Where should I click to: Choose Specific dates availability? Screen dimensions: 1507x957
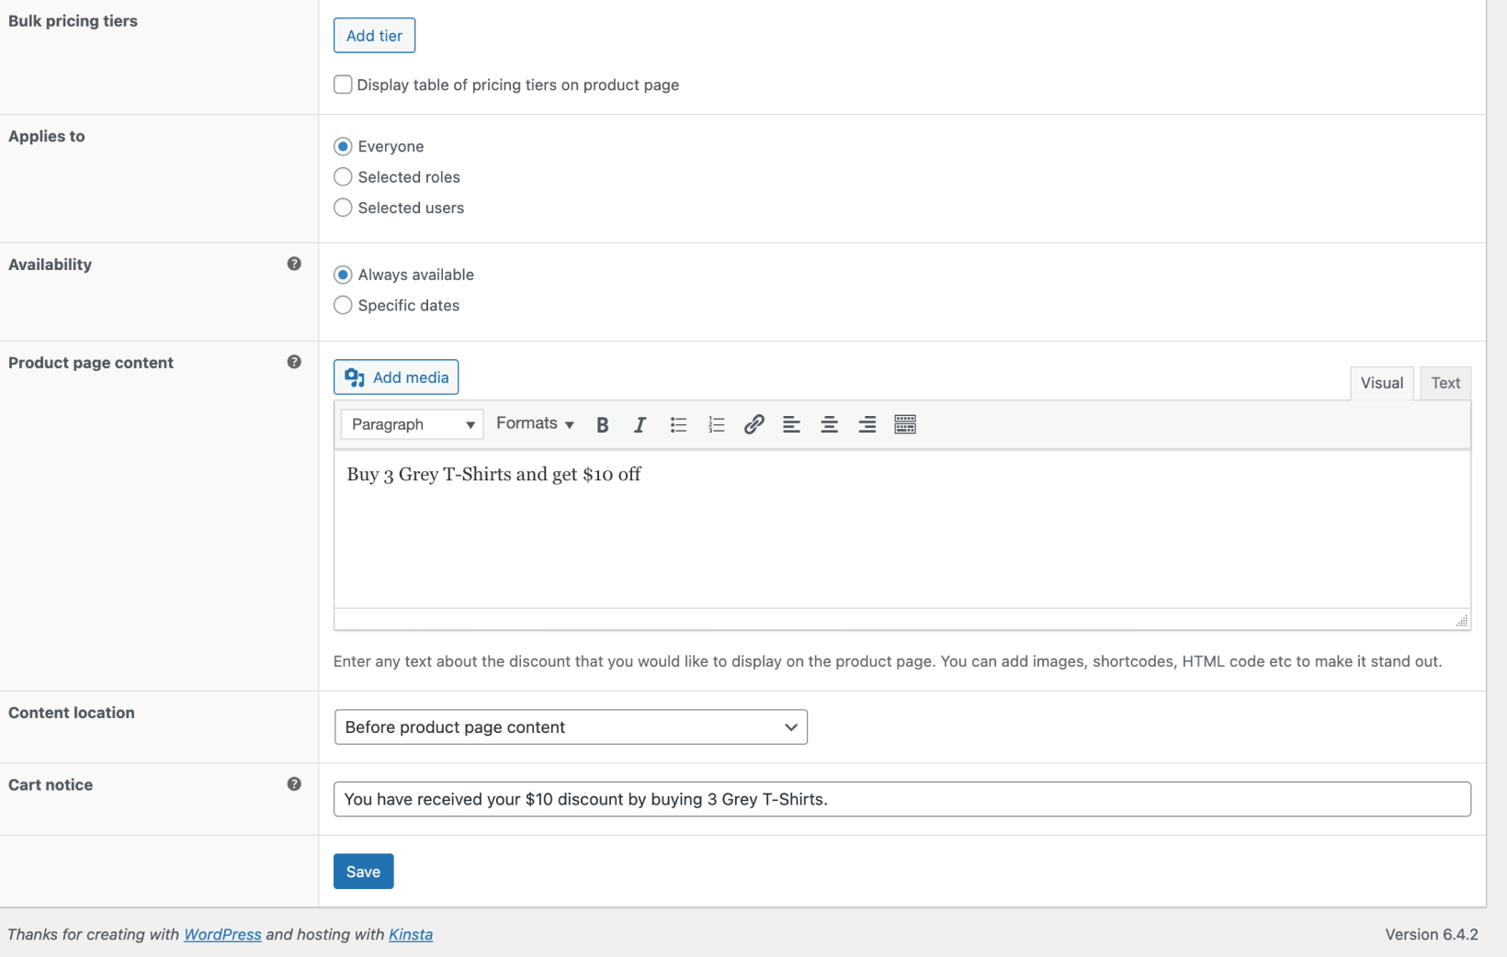point(342,305)
